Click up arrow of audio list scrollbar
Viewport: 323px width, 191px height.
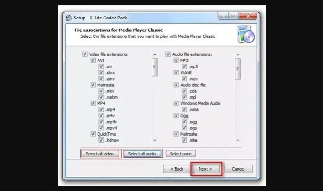pos(238,55)
